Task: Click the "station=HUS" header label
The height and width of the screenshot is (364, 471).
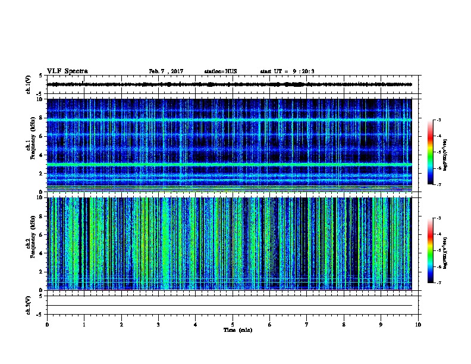Action: [221, 71]
